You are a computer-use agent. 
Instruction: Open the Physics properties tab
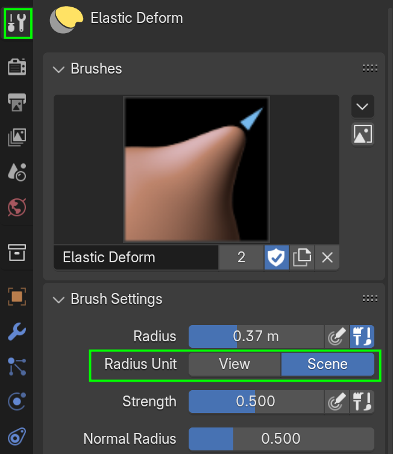pyautogui.click(x=17, y=402)
